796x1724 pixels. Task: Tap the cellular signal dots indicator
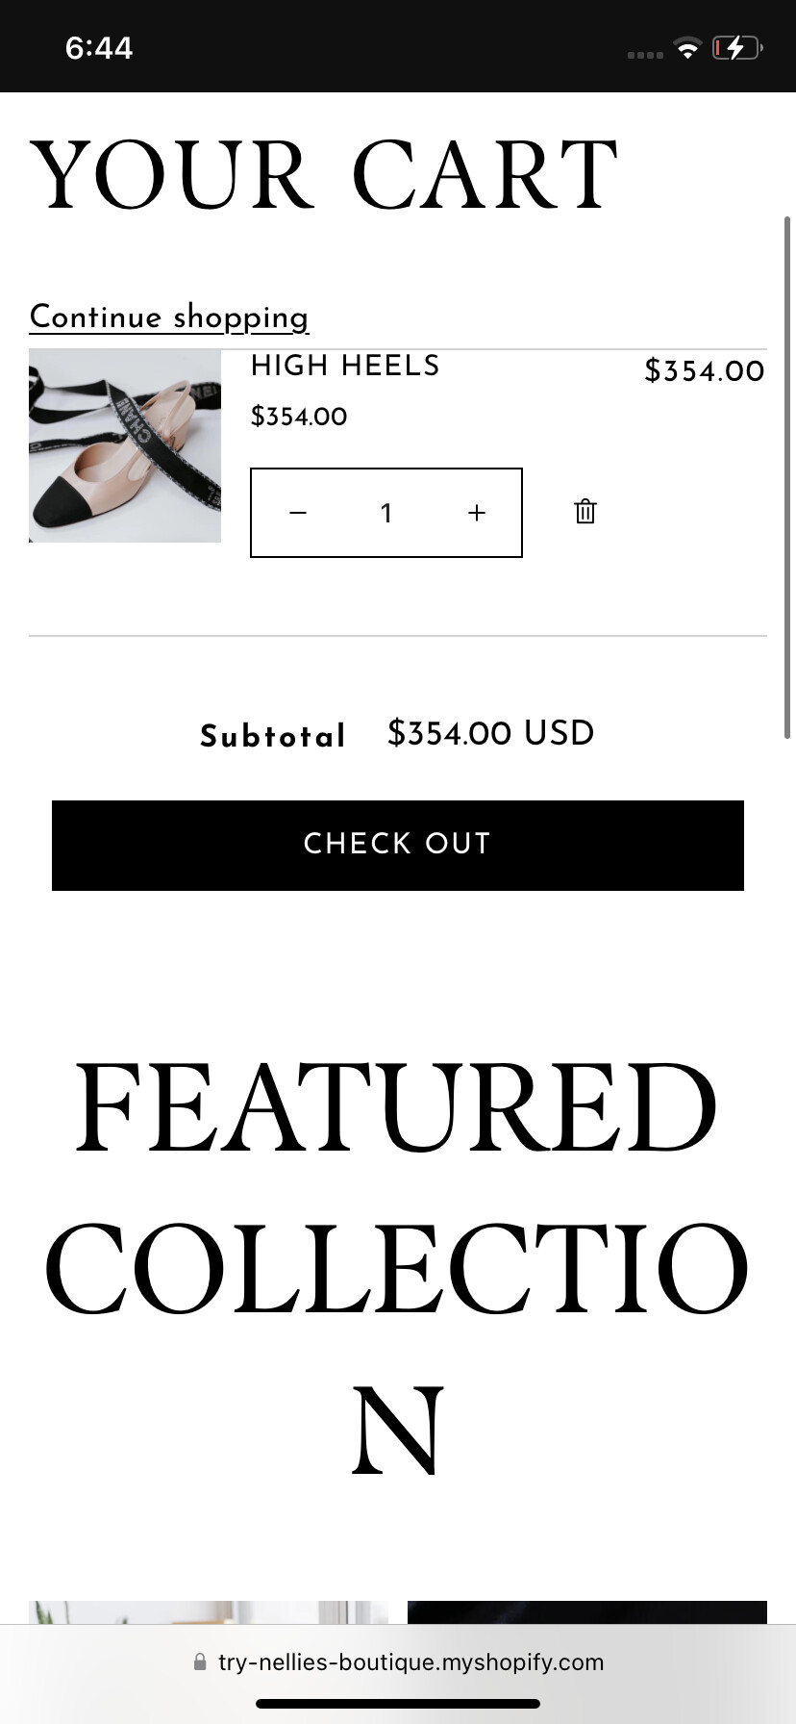tap(645, 55)
